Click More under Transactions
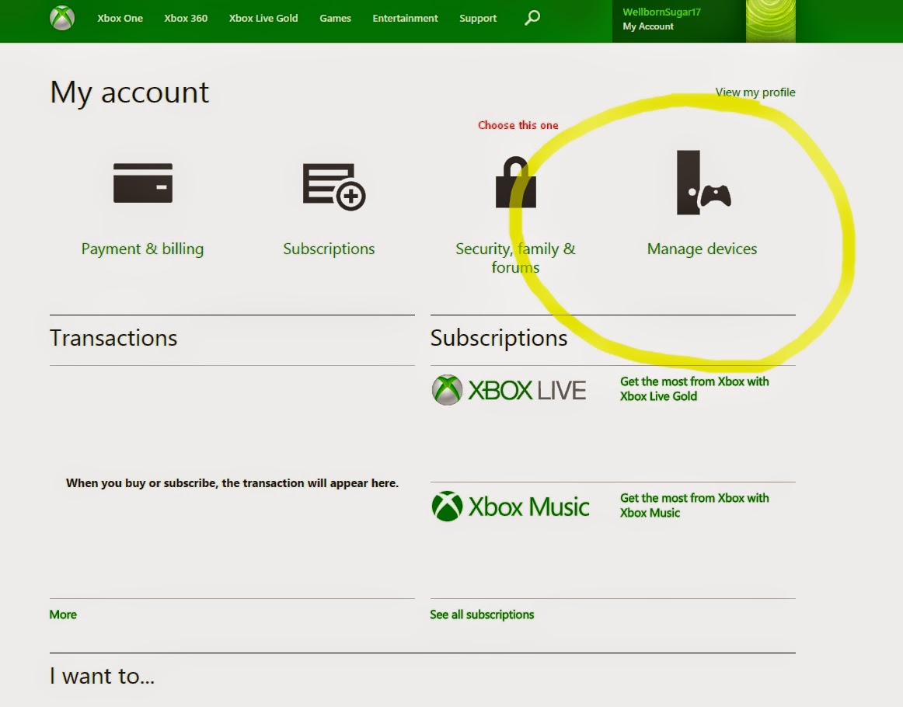 [62, 614]
